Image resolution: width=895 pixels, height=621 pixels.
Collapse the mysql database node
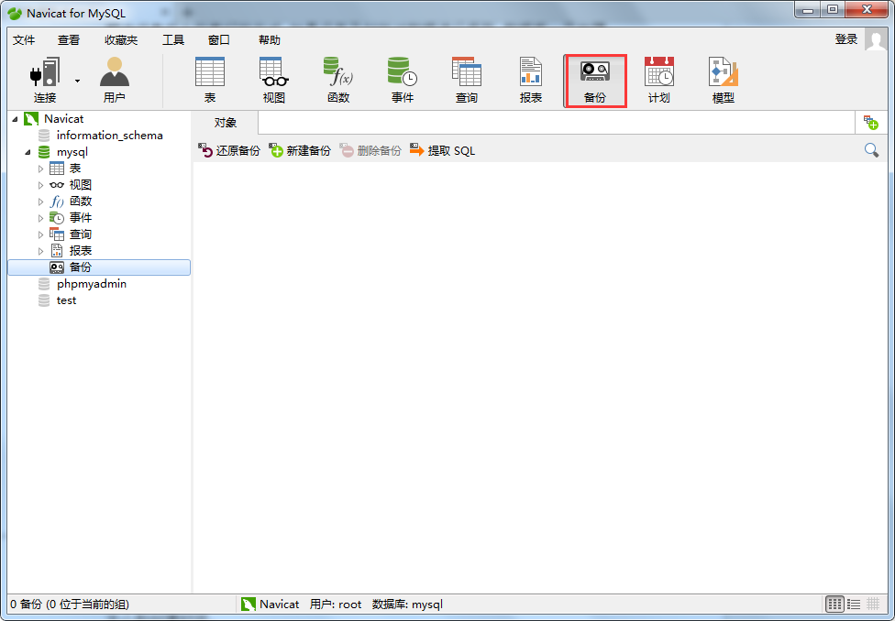28,152
